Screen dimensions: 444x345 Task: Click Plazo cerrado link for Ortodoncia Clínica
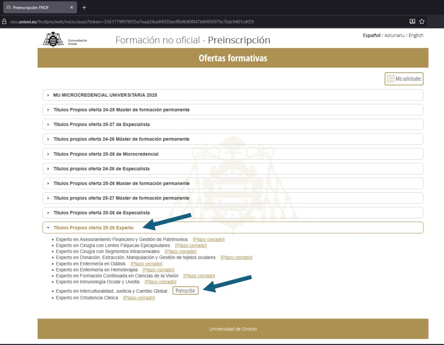[x=139, y=298]
